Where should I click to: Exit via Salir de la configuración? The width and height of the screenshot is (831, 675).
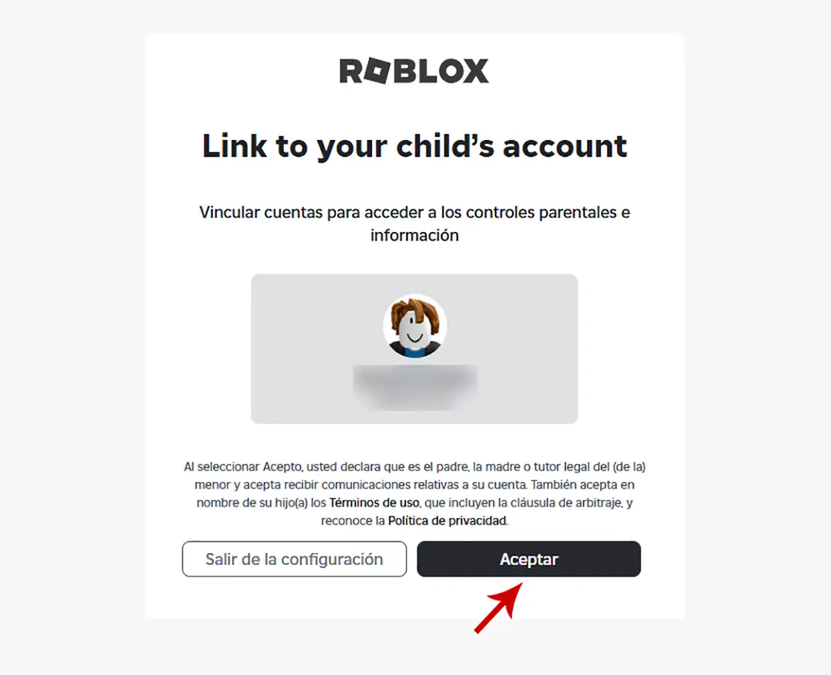pyautogui.click(x=294, y=559)
